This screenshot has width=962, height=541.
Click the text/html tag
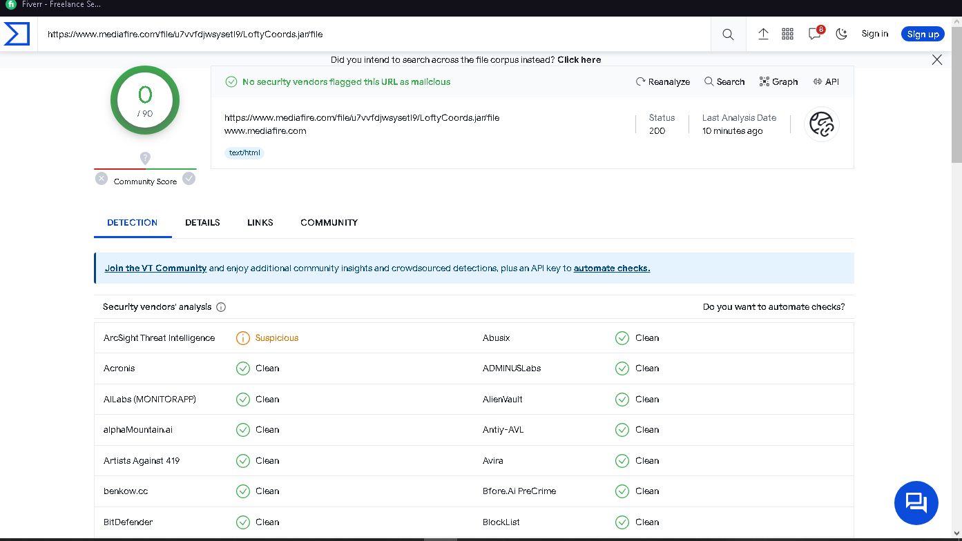coord(244,153)
